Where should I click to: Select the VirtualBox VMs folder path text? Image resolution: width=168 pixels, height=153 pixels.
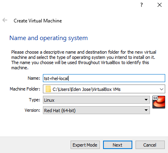(87, 89)
